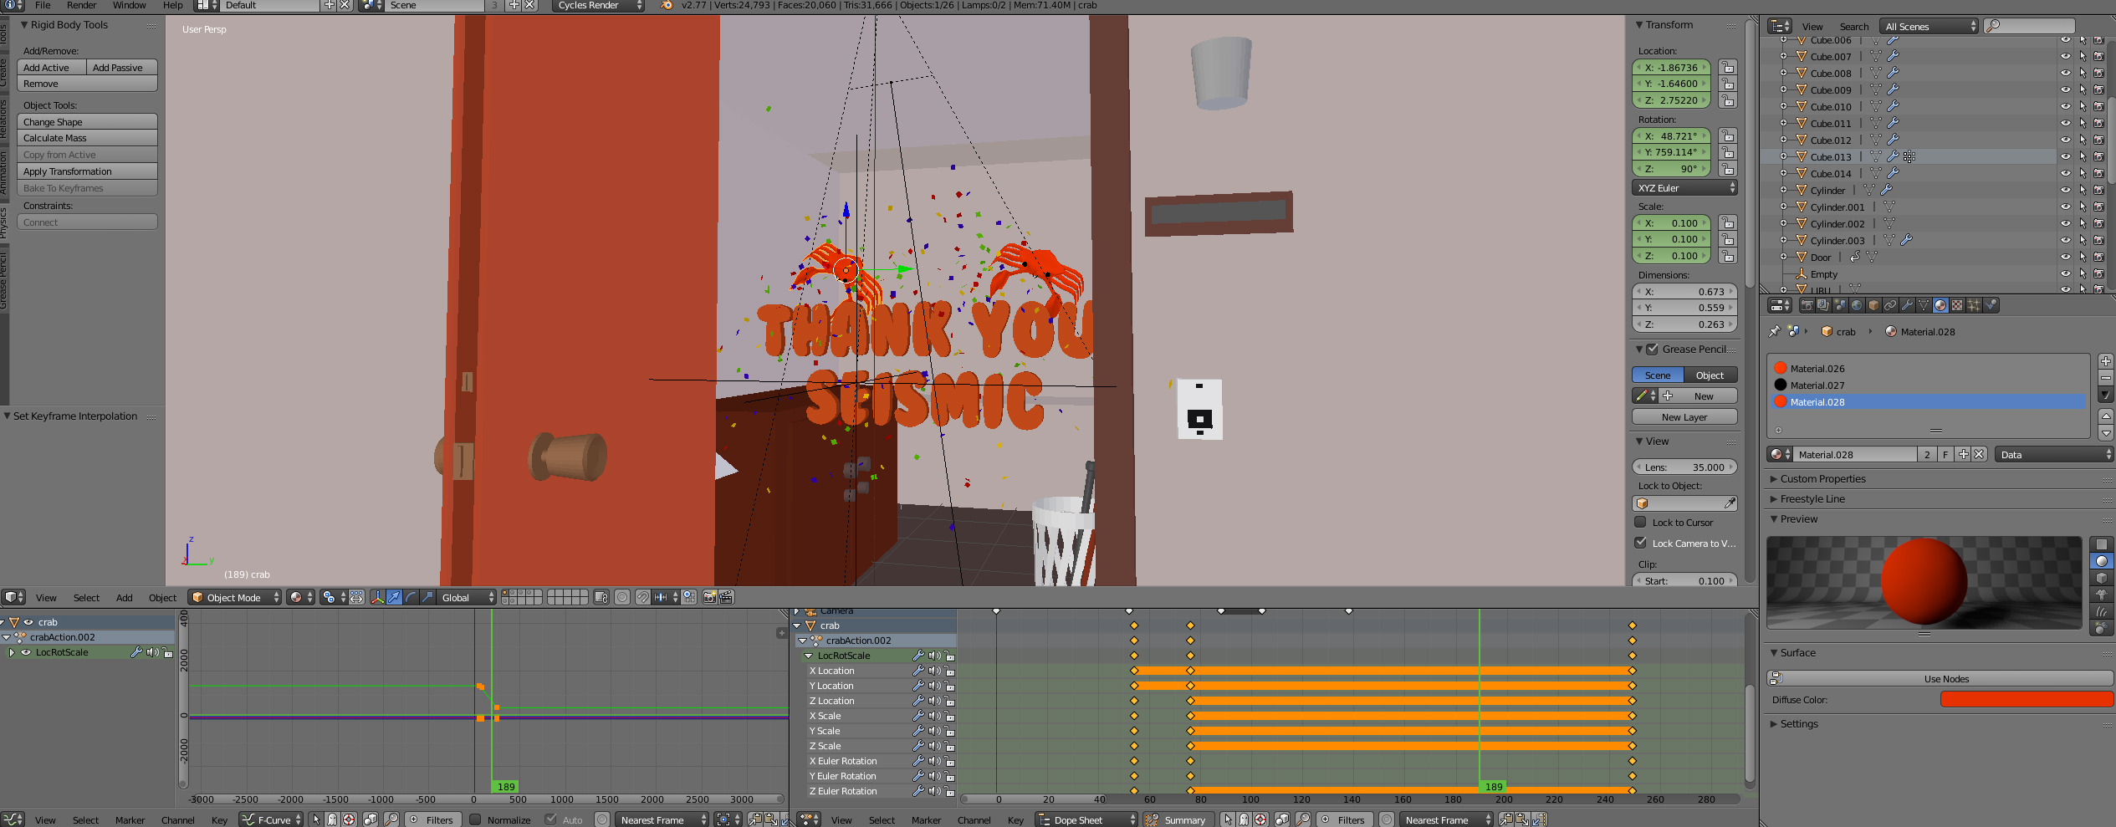Open Scene properties tab icon
2116x827 pixels.
click(x=1840, y=305)
